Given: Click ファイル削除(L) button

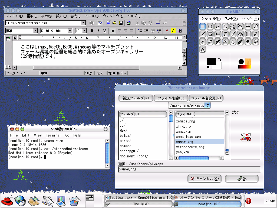Looking at the screenshot, I should click(171, 98).
